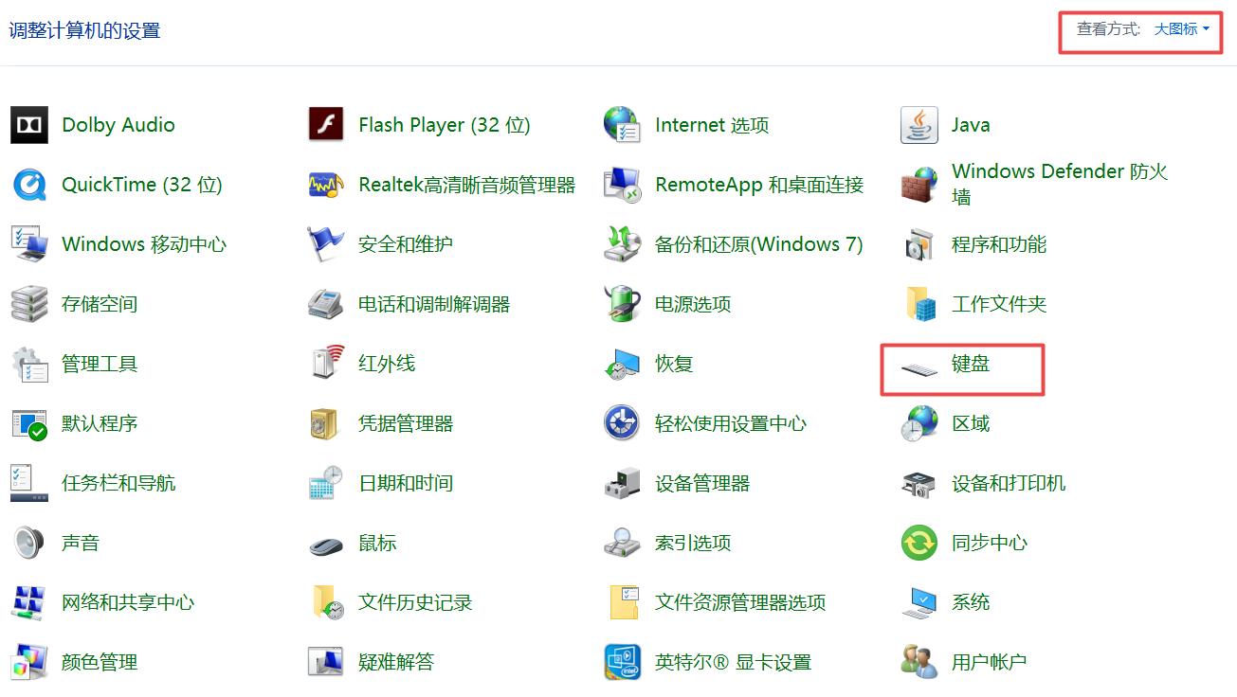Expand the 大图标 view dropdown
The height and width of the screenshot is (697, 1237).
pyautogui.click(x=1175, y=29)
